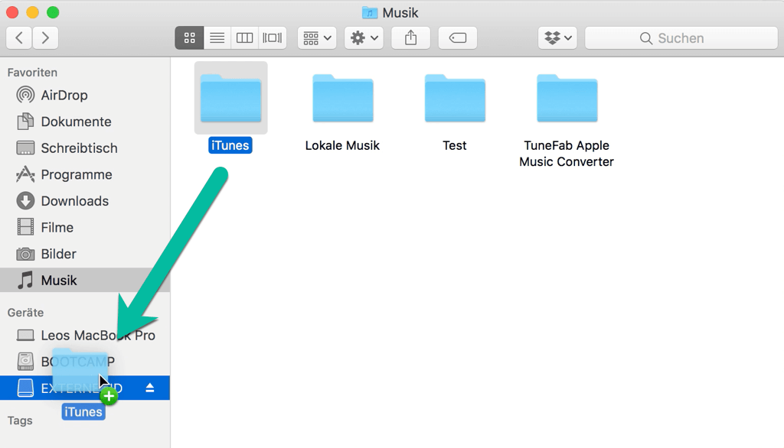
Task: Select Musik in sidebar
Action: pos(85,280)
